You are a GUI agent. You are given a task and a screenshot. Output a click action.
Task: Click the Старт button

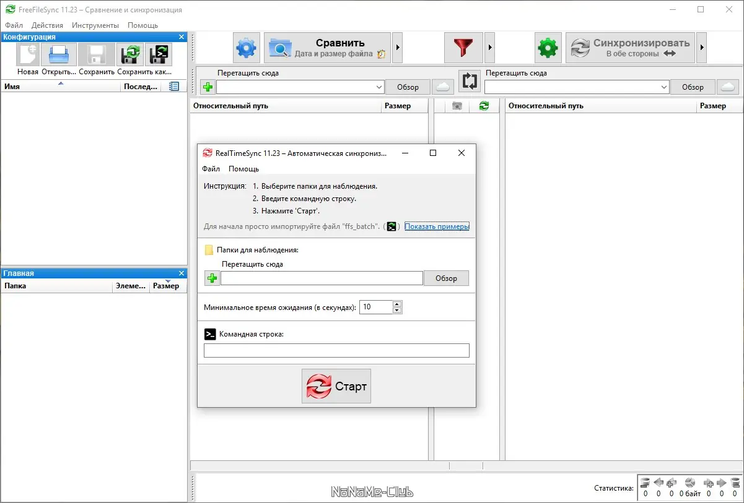[x=336, y=386]
